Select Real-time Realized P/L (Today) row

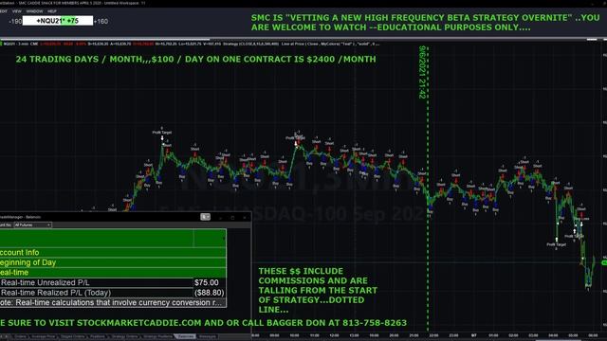click(113, 293)
